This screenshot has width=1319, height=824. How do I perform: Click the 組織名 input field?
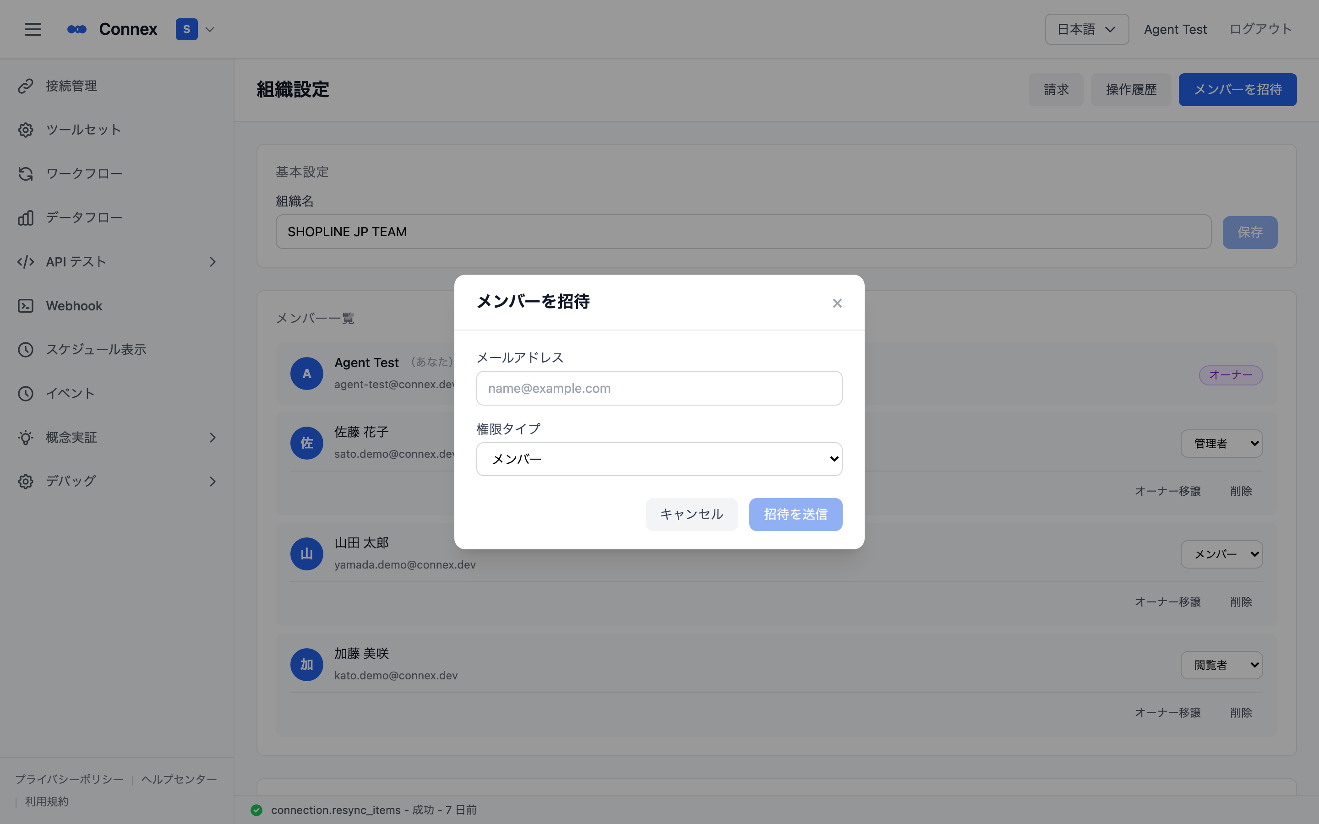[x=743, y=232]
